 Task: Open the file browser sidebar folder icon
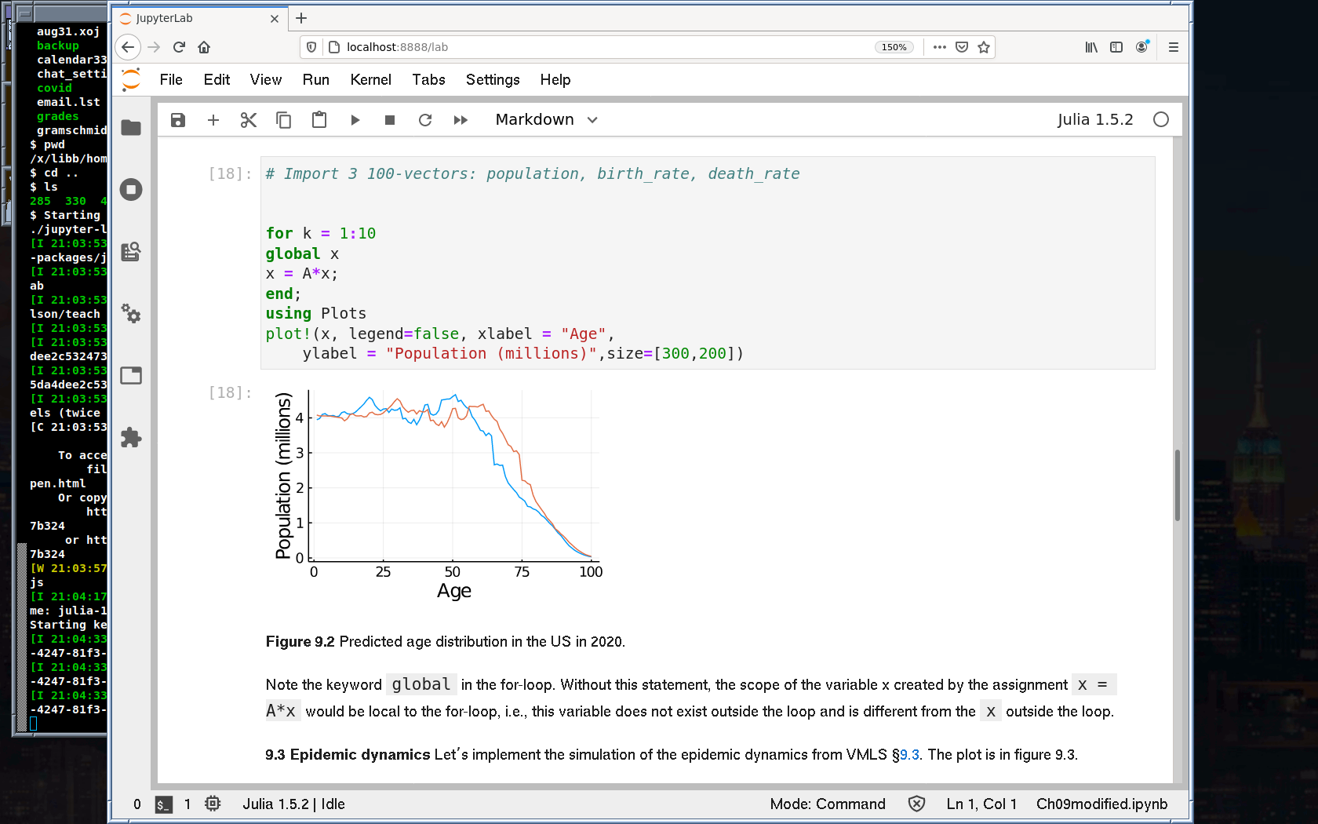(131, 128)
